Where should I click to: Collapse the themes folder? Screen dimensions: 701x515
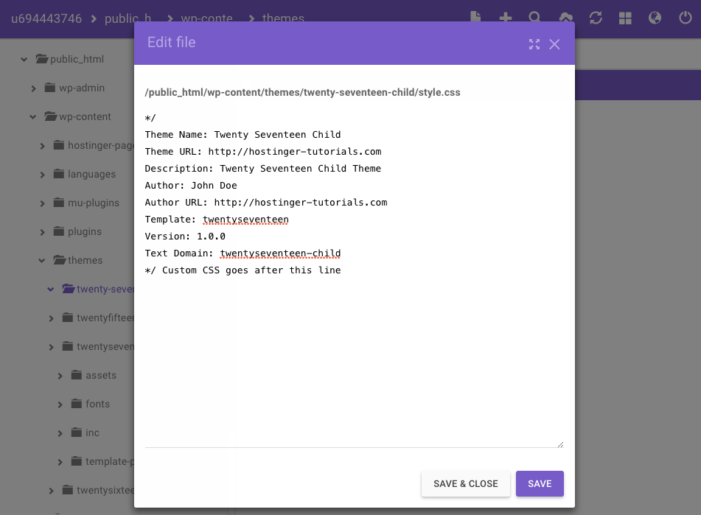(x=41, y=260)
